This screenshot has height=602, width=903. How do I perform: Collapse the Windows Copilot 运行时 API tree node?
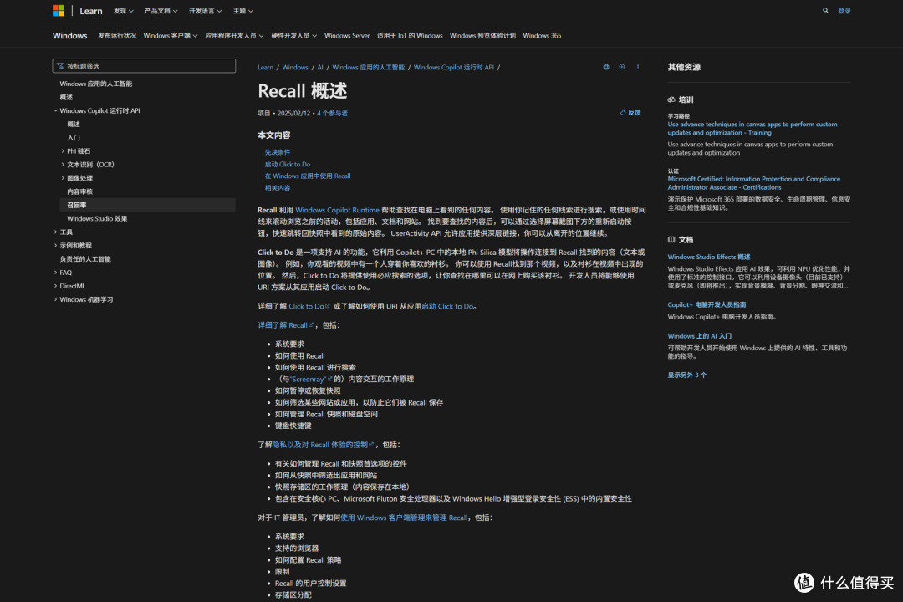[56, 110]
